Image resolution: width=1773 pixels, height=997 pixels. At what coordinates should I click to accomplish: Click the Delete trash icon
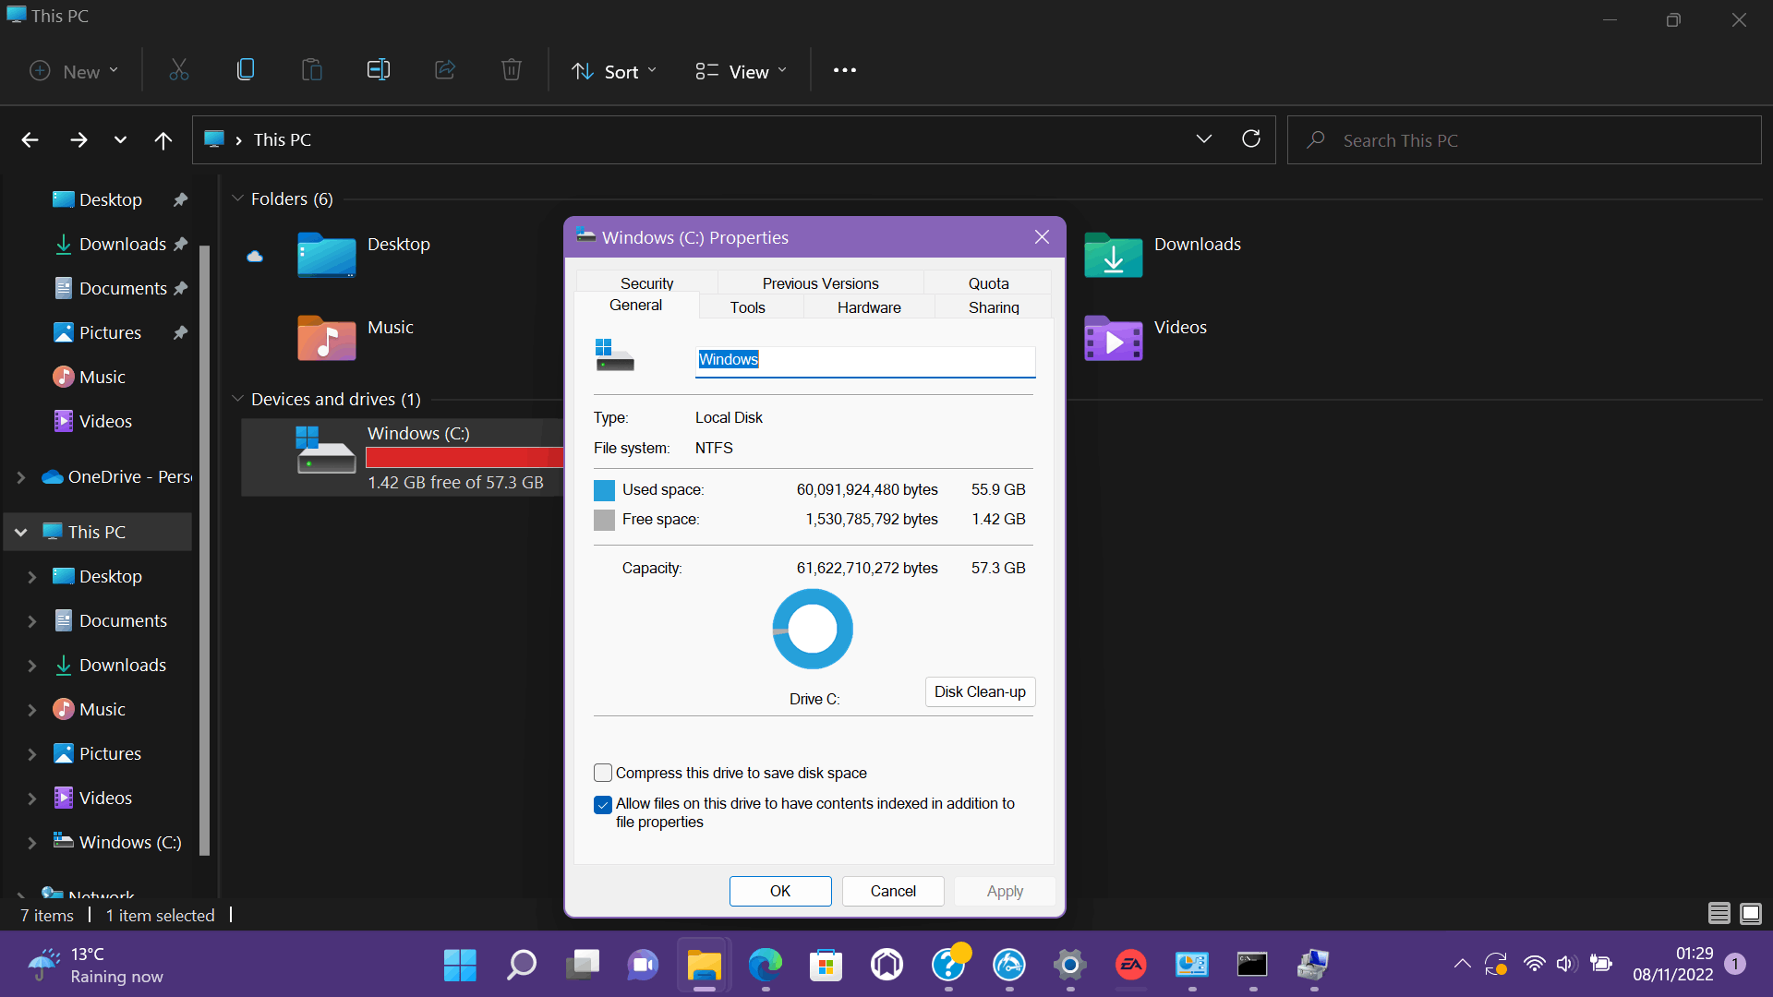pos(512,70)
